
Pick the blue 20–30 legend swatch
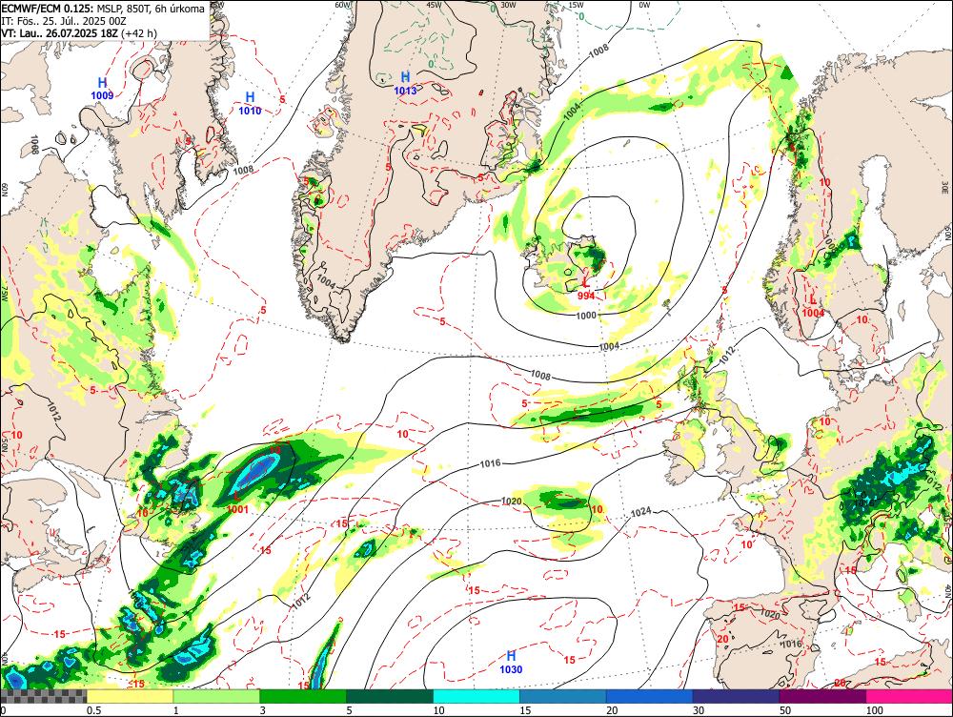click(650, 696)
